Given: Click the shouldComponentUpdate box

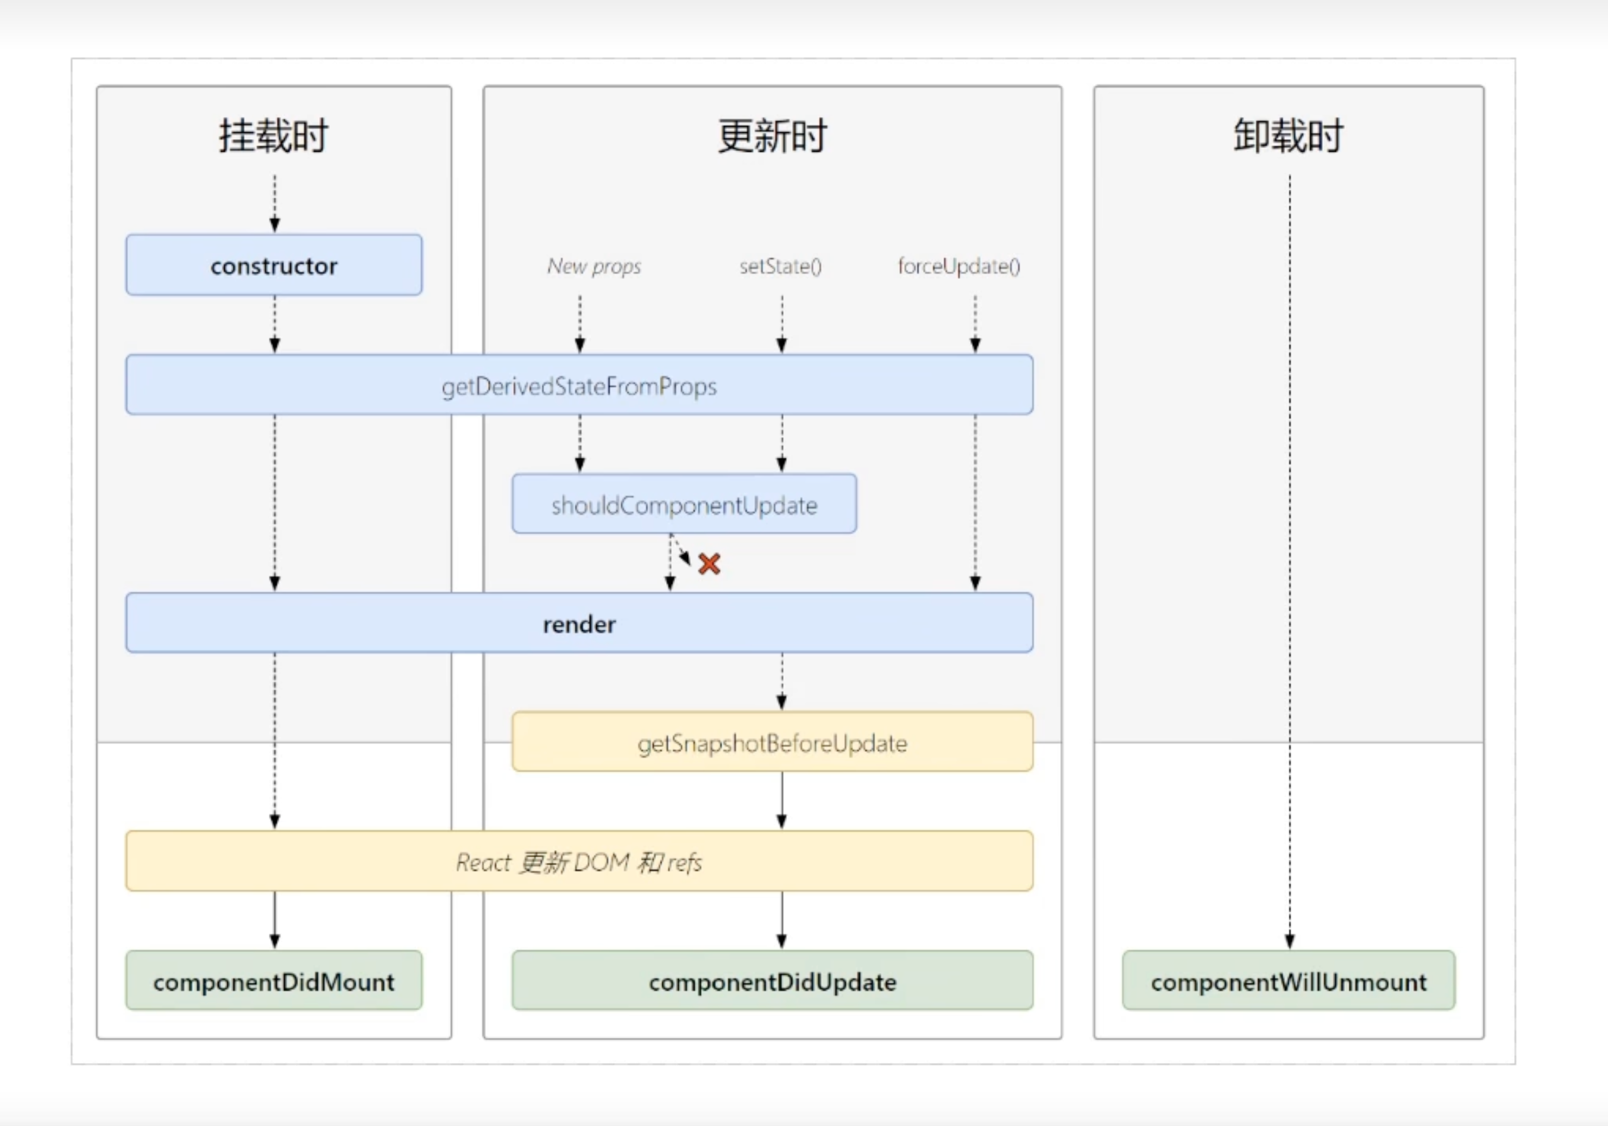Looking at the screenshot, I should [x=684, y=504].
